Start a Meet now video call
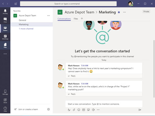 pos(93,110)
